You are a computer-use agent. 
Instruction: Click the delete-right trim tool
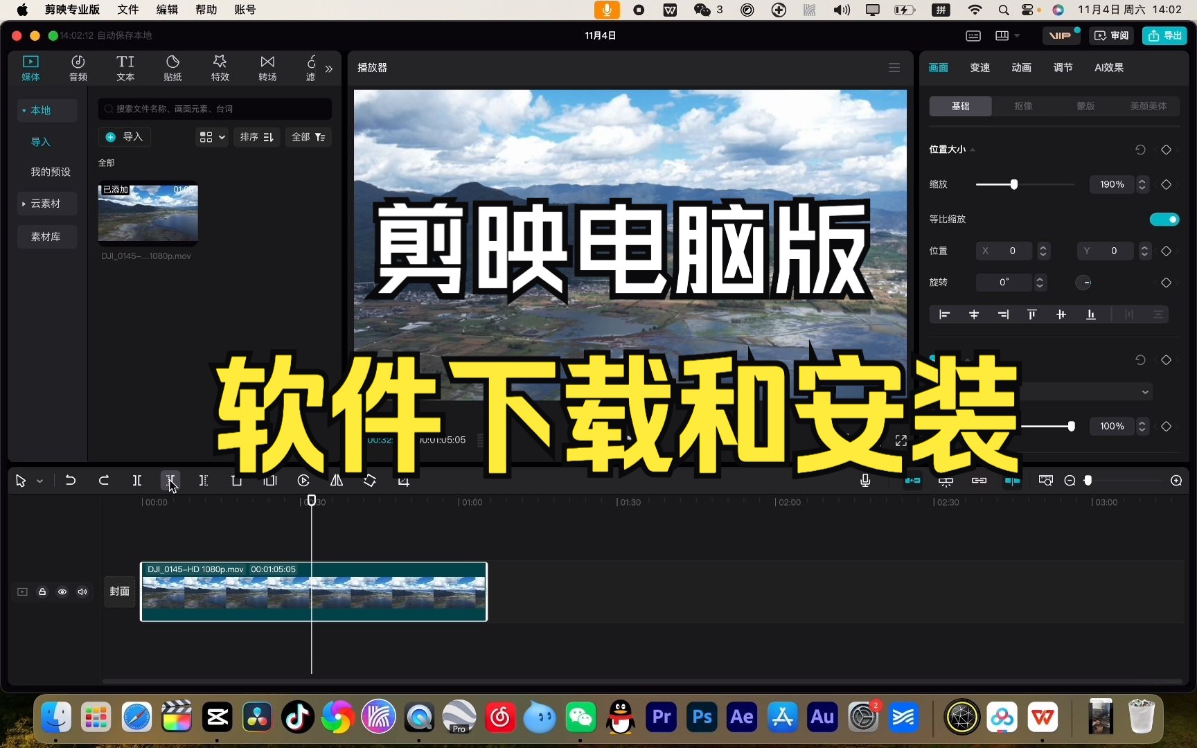click(x=204, y=480)
